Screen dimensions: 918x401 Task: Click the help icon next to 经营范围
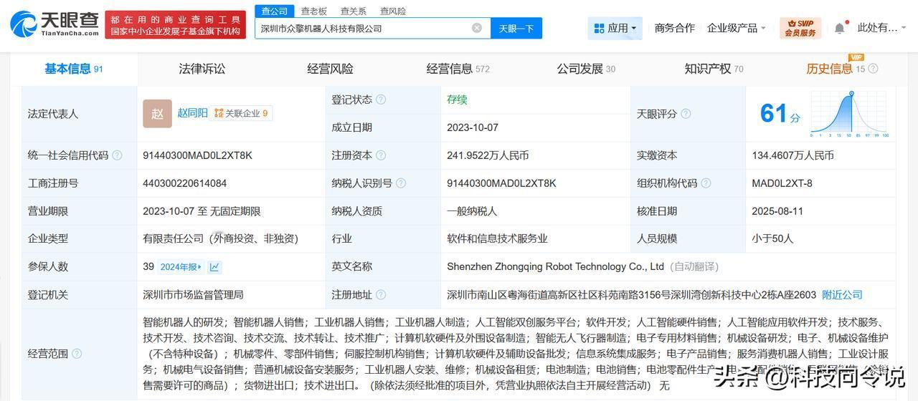click(x=77, y=353)
